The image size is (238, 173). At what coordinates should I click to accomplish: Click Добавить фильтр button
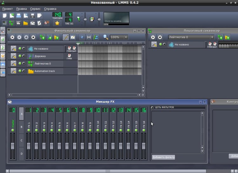click(x=163, y=157)
